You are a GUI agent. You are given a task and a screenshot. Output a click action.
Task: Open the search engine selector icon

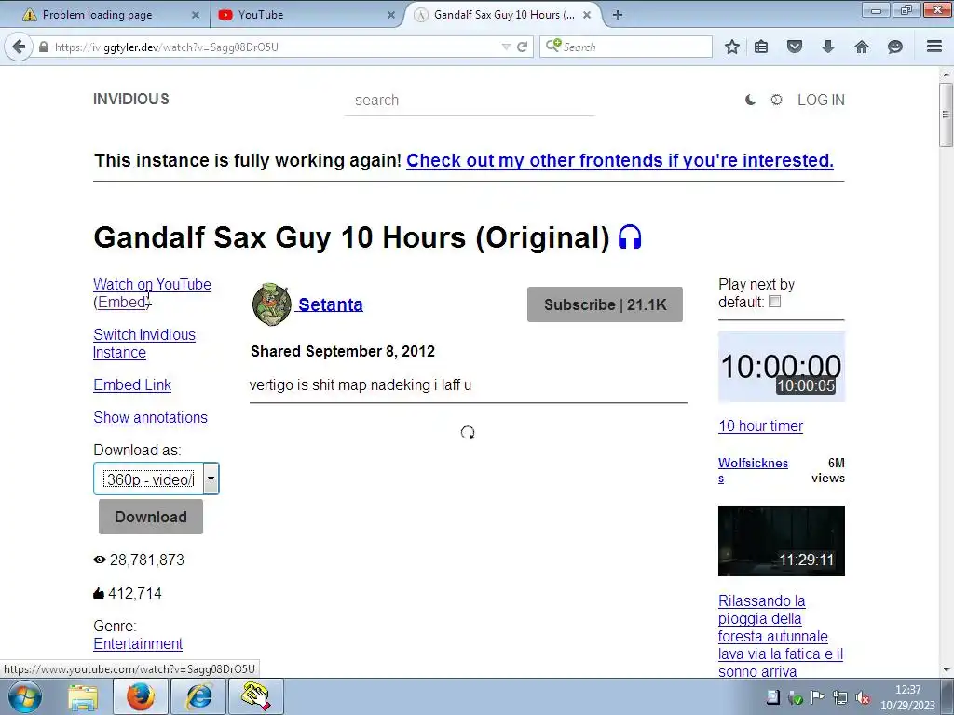coord(553,46)
